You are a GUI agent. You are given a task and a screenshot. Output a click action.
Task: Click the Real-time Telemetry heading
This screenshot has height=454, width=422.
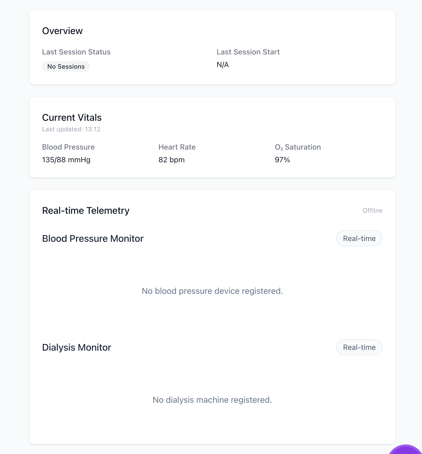(86, 211)
